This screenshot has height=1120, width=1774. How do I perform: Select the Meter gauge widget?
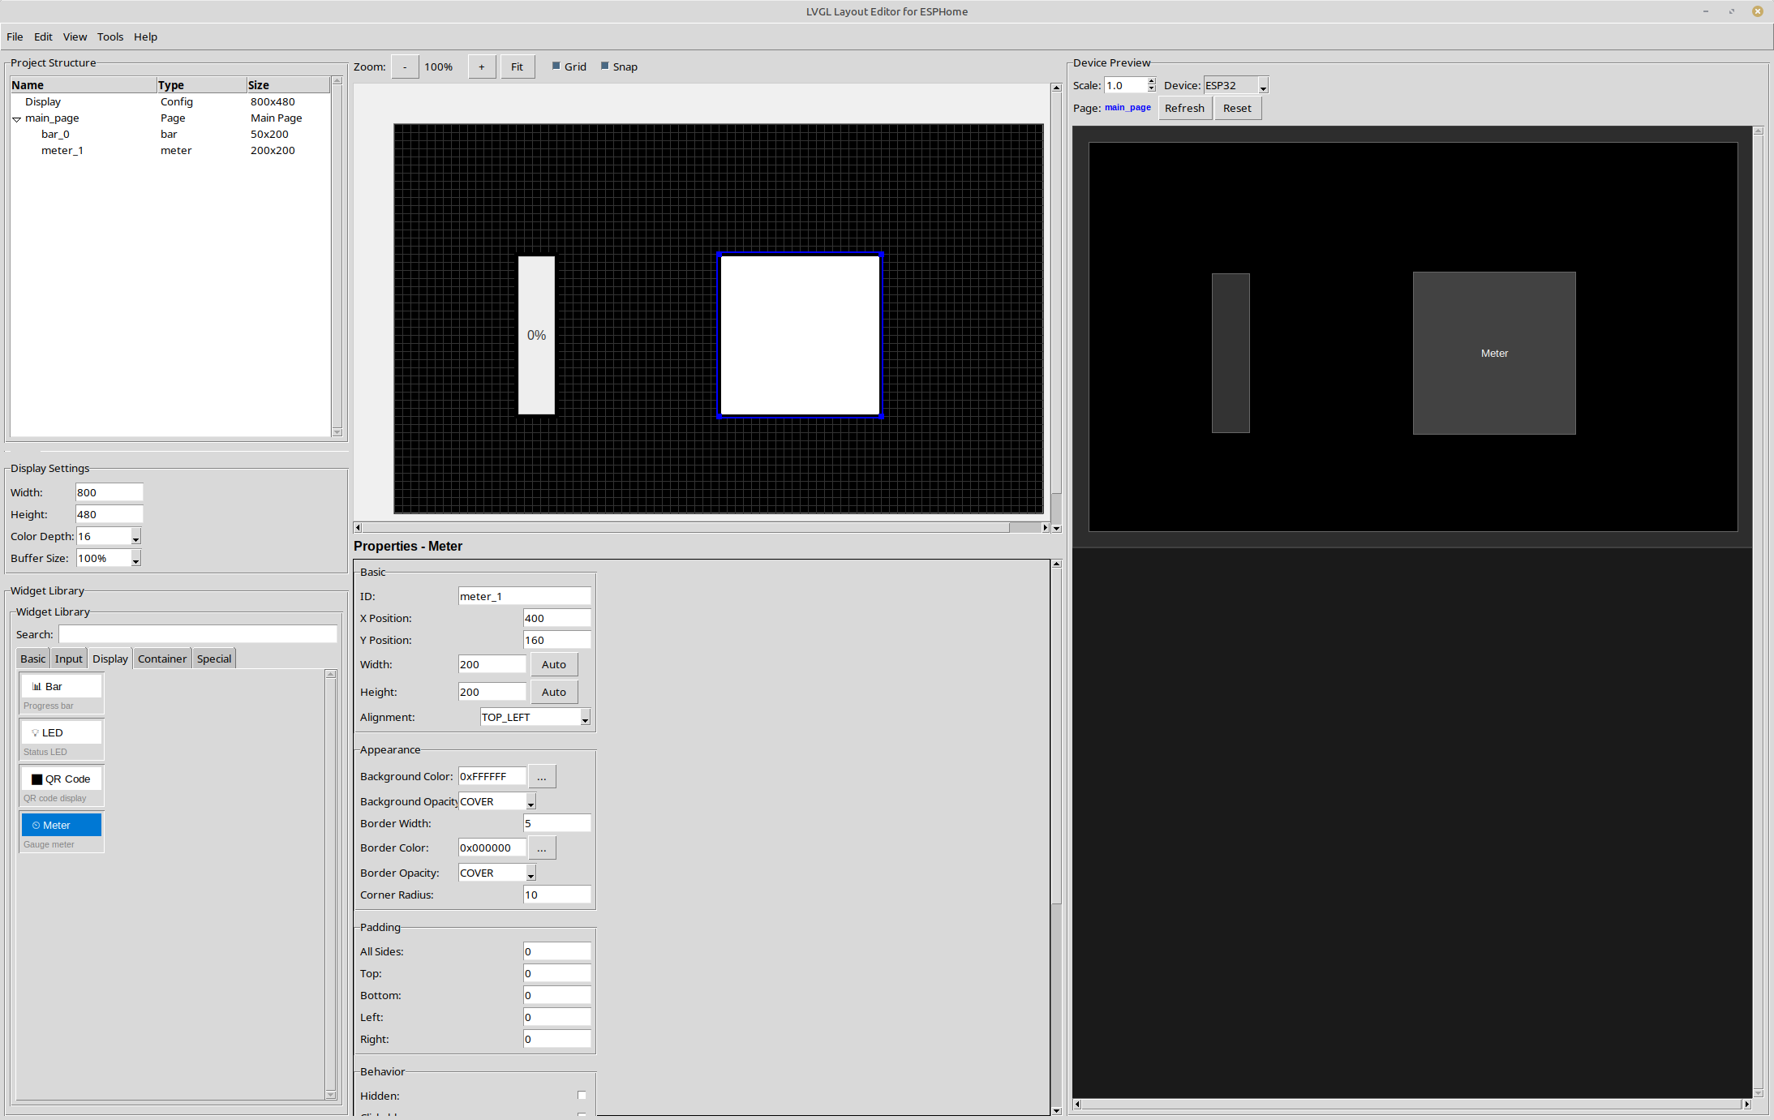click(61, 825)
